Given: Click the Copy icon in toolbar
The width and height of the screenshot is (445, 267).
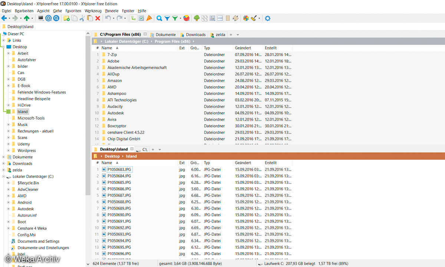Looking at the screenshot, I should (x=75, y=18).
